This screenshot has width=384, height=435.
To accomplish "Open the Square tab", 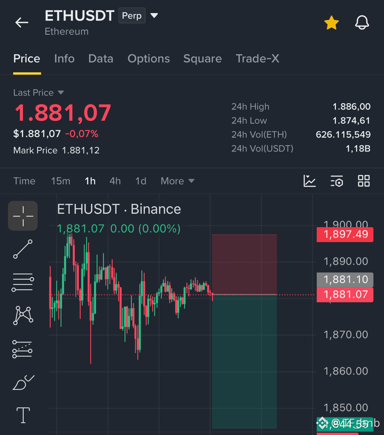I will pos(202,59).
